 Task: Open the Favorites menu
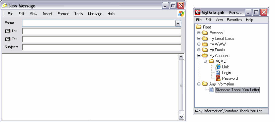234,20
